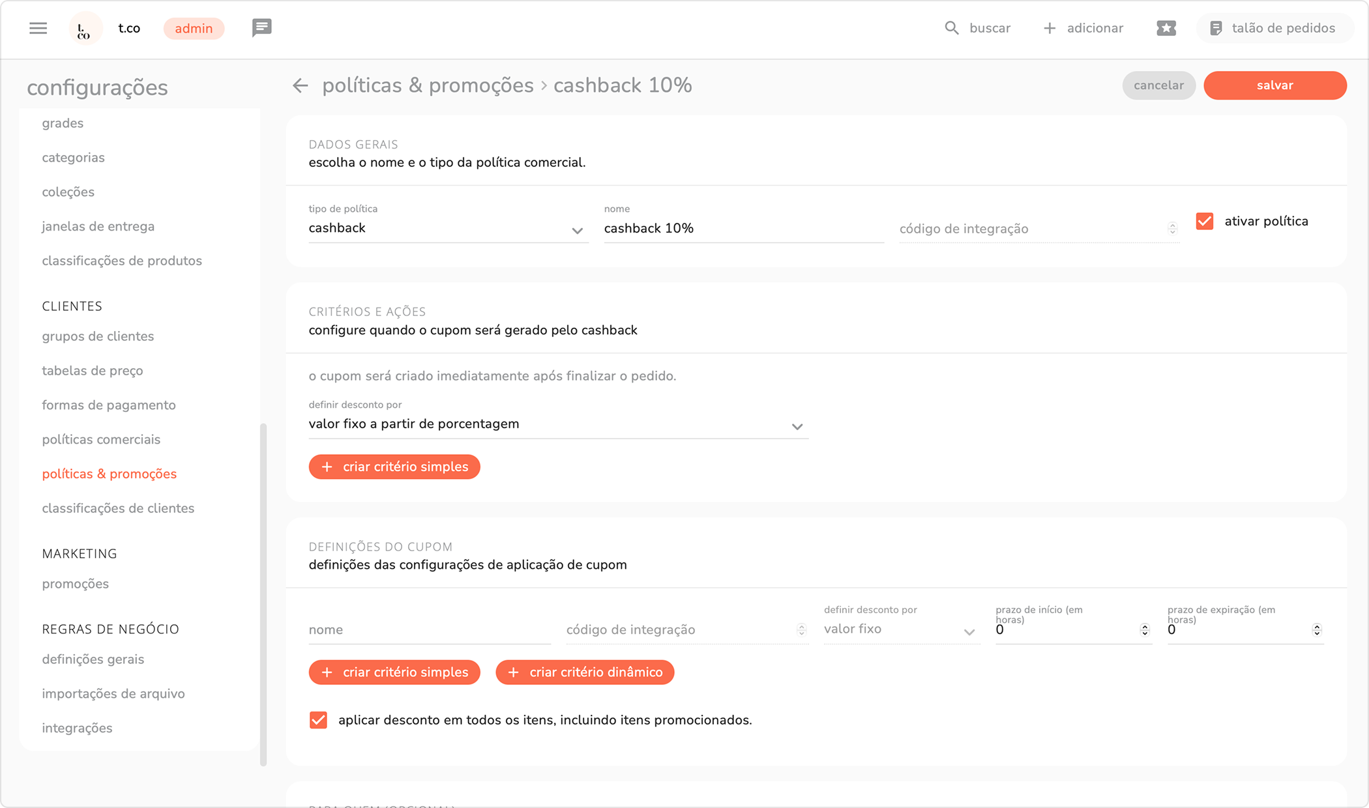
Task: Toggle the ativar política checkbox
Action: 1205,222
